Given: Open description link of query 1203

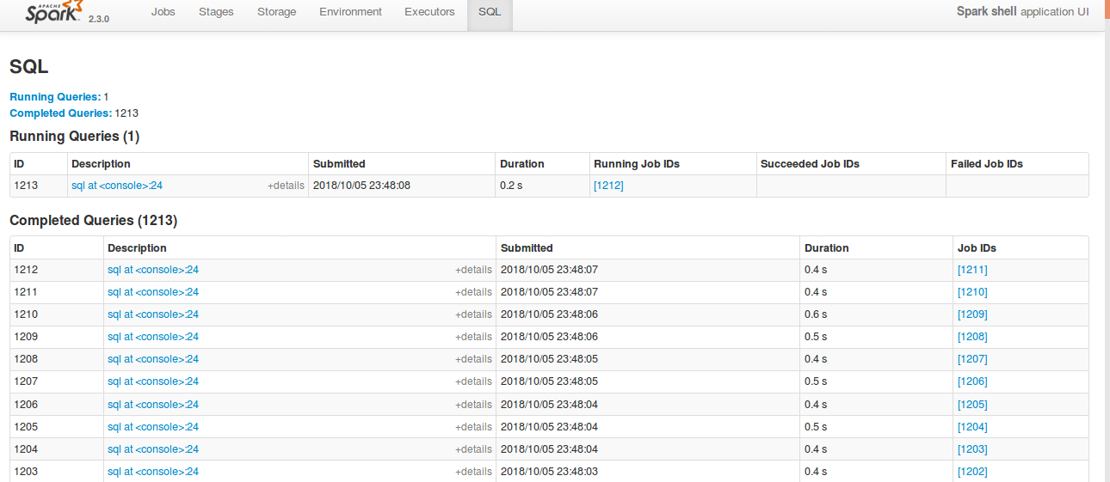Looking at the screenshot, I should pyautogui.click(x=153, y=472).
